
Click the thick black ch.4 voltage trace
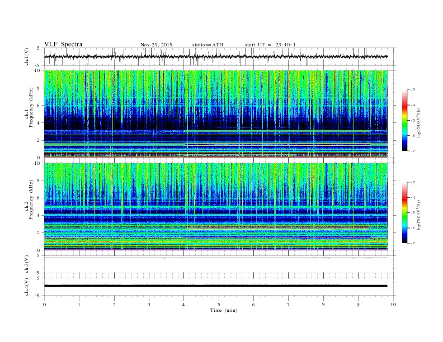pyautogui.click(x=215, y=286)
